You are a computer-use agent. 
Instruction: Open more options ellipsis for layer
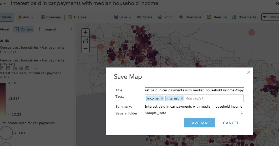pyautogui.click(x=36, y=68)
